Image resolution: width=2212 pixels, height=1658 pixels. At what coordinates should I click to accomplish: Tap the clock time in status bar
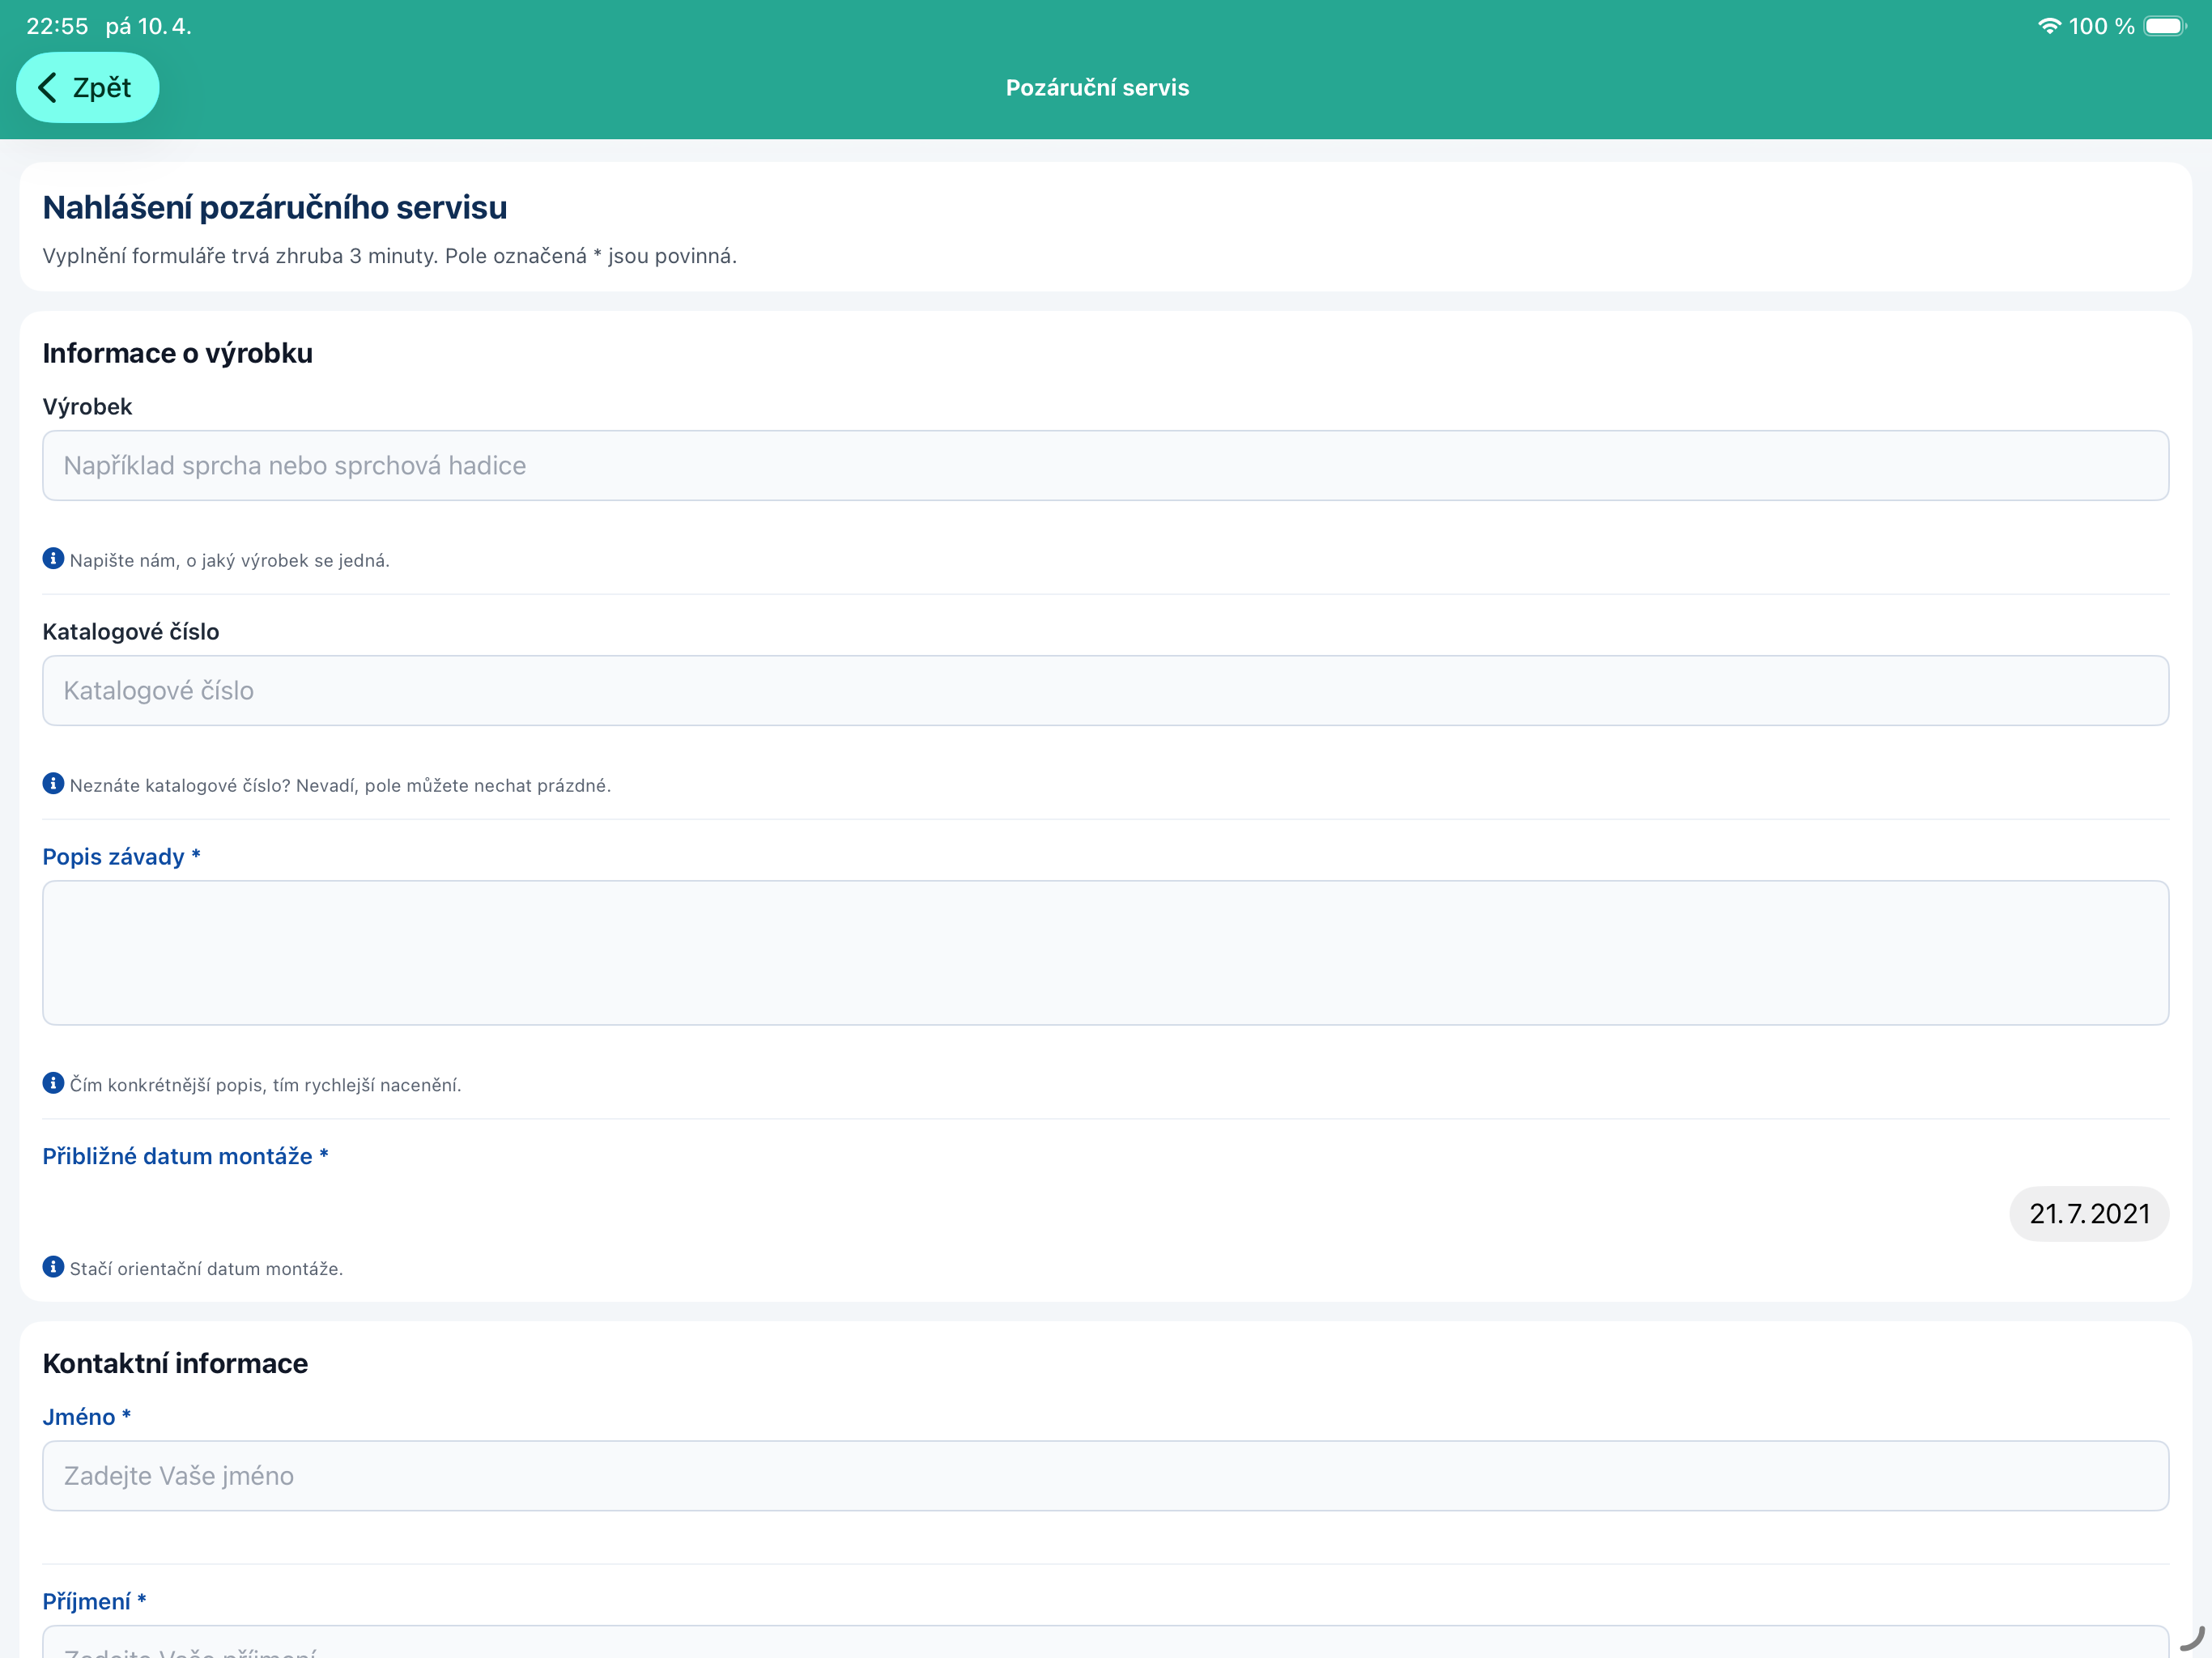pyautogui.click(x=57, y=26)
